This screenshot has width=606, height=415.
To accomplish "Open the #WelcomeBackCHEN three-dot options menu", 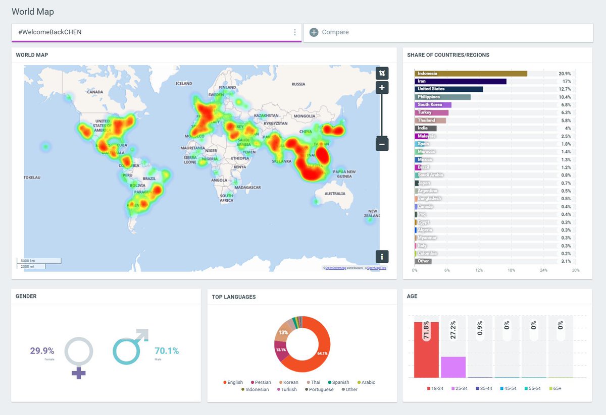I will pos(295,32).
